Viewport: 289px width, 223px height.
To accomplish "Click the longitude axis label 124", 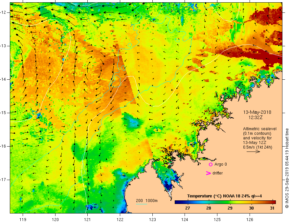I will point(185,219).
